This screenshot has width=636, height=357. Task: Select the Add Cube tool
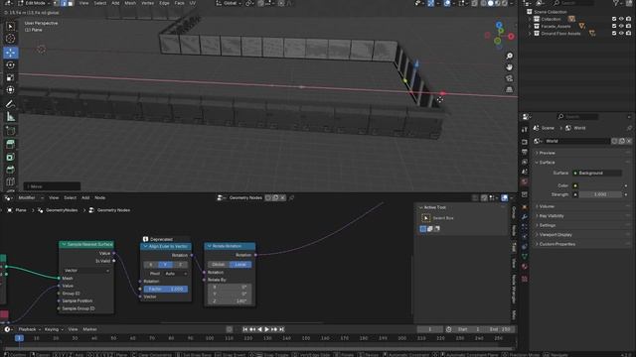[11, 131]
